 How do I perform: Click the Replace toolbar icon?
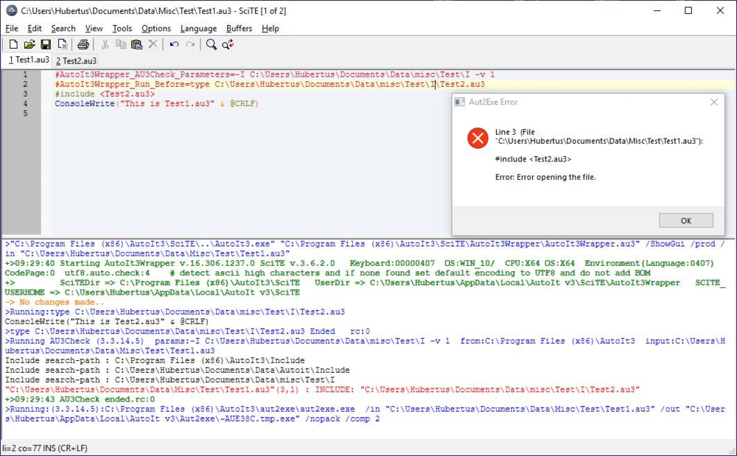pos(228,45)
